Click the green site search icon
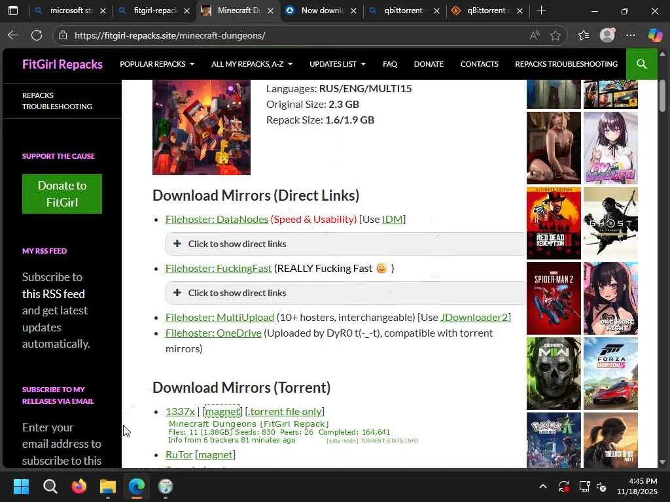 click(641, 64)
